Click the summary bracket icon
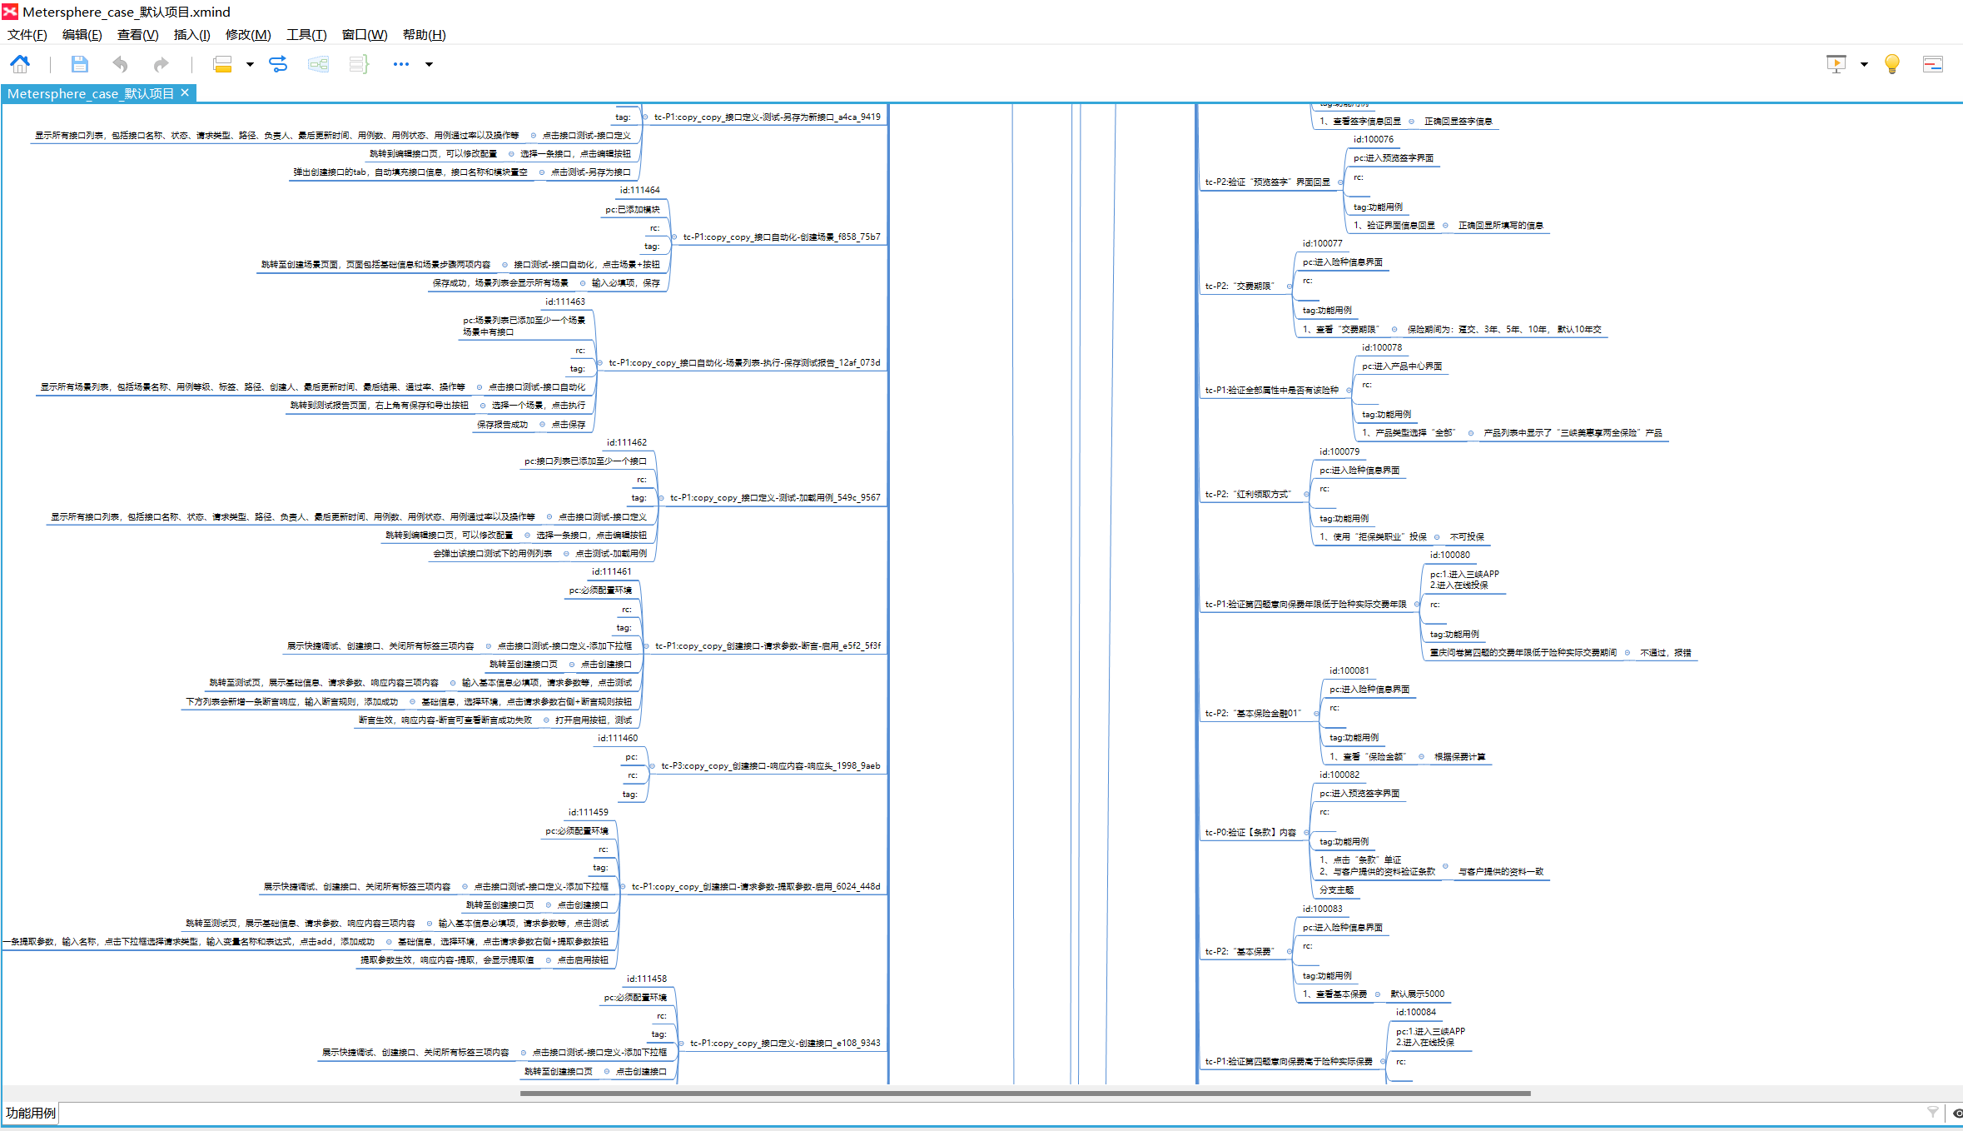The image size is (1963, 1131). point(358,64)
